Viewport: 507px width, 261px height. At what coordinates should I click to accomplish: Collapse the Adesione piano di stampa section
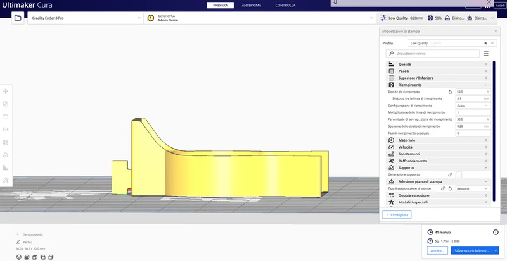pos(438,181)
